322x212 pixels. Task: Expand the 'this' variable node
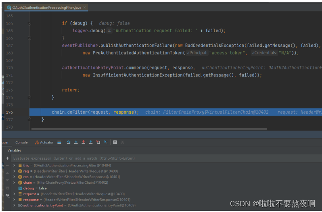pyautogui.click(x=15, y=165)
